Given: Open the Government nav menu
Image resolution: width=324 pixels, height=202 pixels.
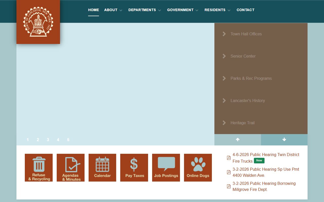Looking at the screenshot, I should [x=180, y=10].
